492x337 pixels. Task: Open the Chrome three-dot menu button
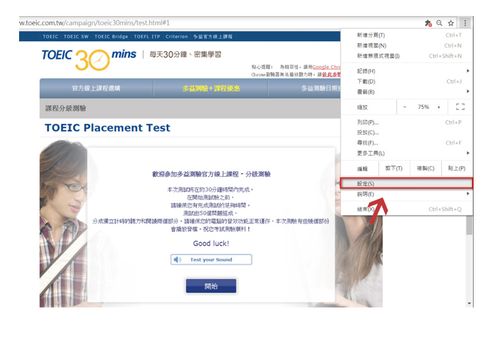point(465,23)
